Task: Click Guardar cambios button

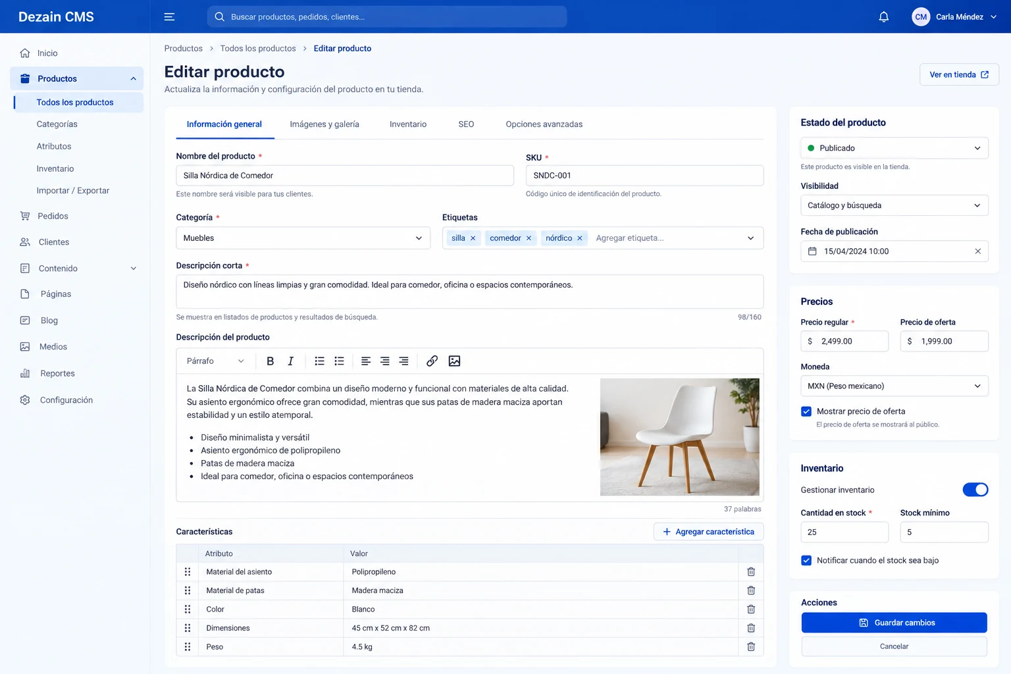Action: tap(894, 623)
